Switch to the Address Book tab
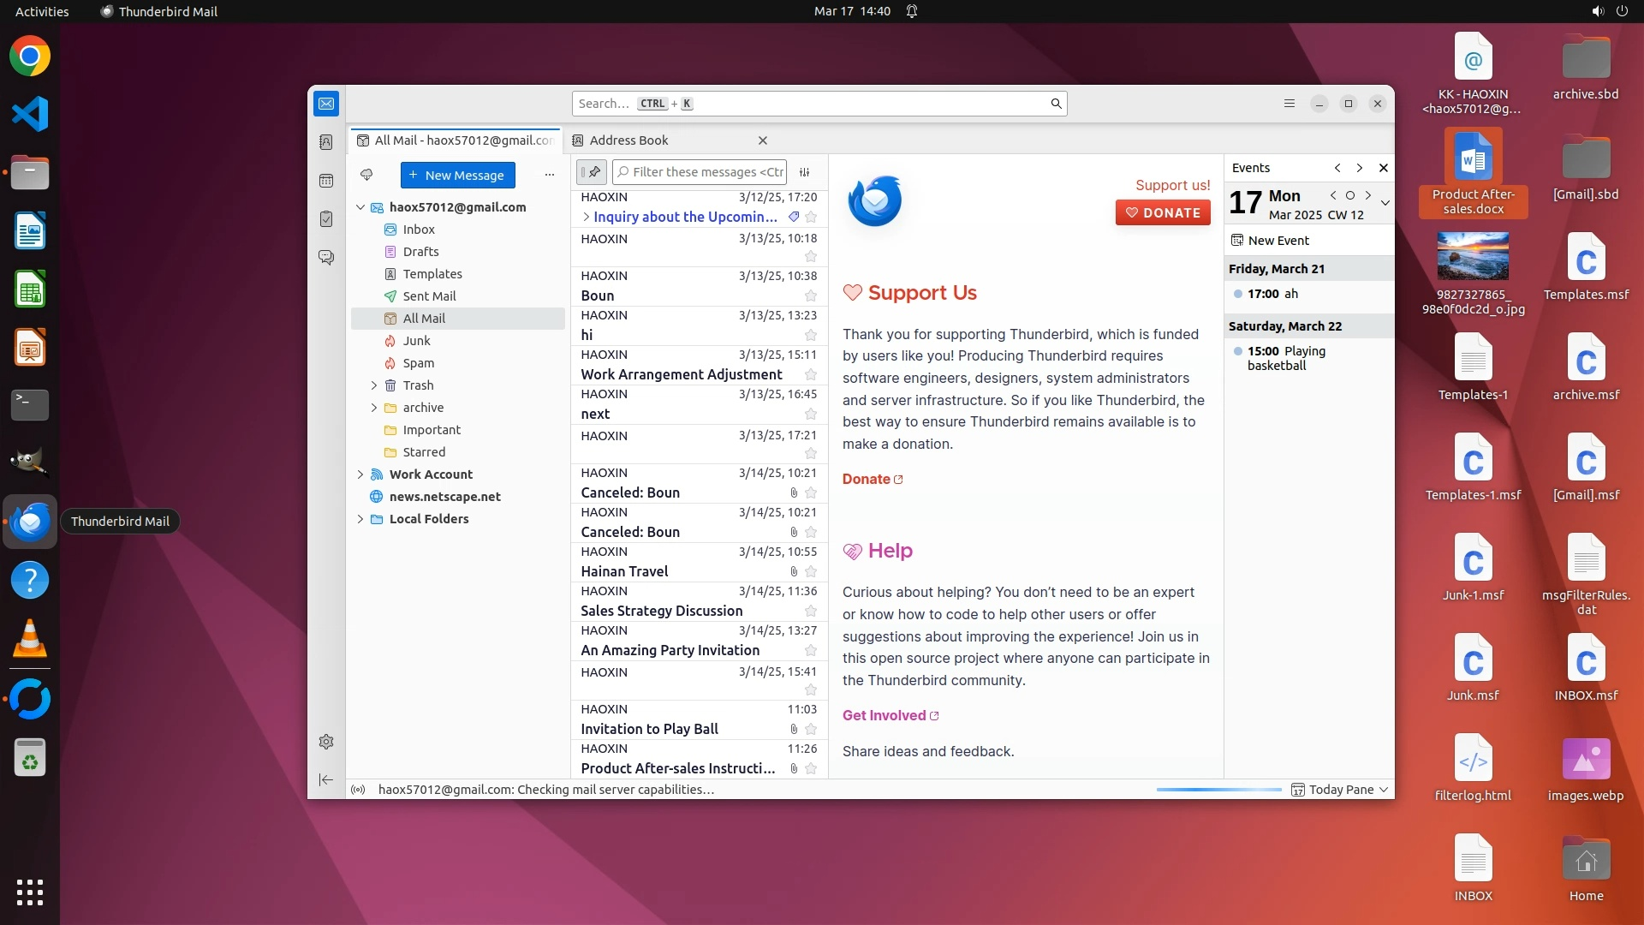The width and height of the screenshot is (1644, 925). pyautogui.click(x=628, y=140)
